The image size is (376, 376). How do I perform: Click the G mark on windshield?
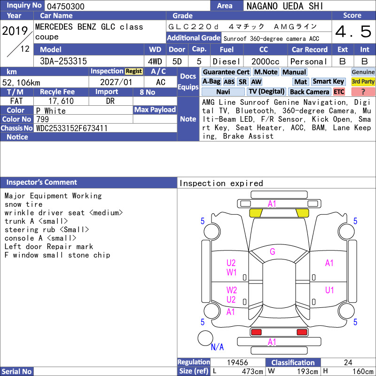coord(273,251)
